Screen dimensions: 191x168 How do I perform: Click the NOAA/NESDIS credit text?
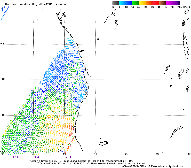(152, 166)
